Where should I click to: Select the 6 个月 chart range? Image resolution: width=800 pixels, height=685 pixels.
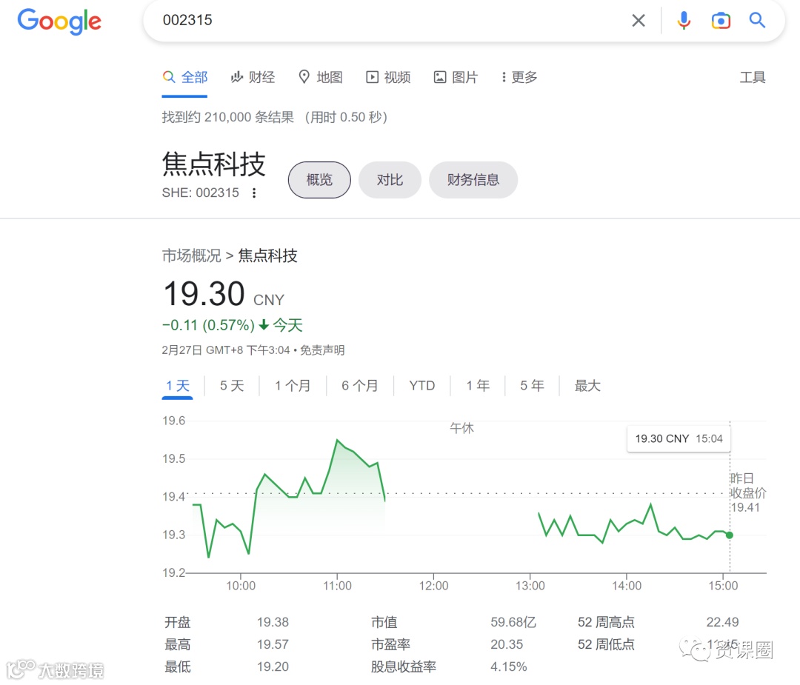click(x=360, y=386)
